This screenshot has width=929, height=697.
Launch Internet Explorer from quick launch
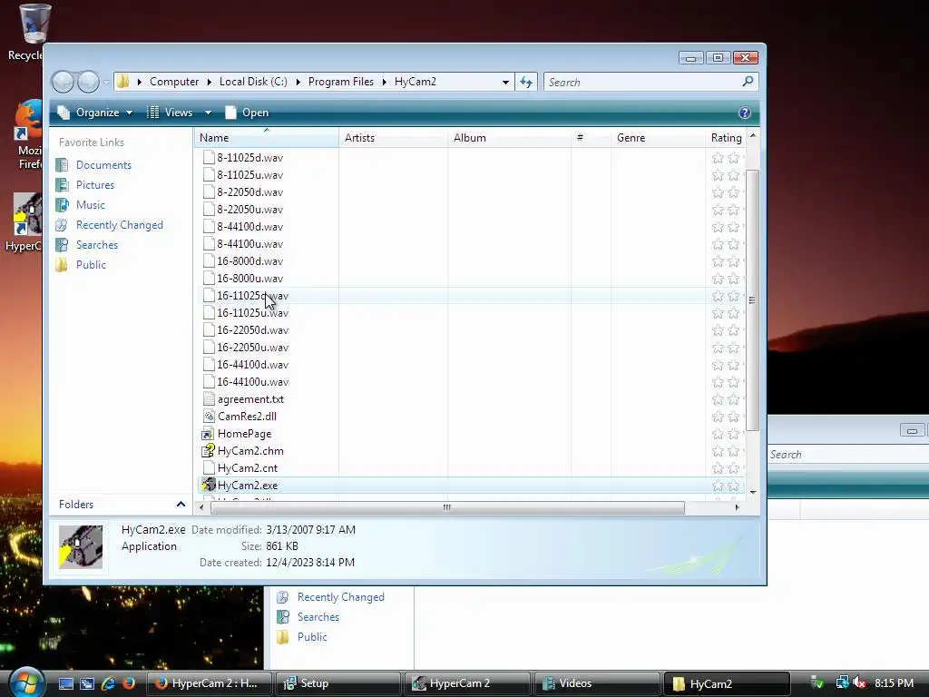pos(108,683)
